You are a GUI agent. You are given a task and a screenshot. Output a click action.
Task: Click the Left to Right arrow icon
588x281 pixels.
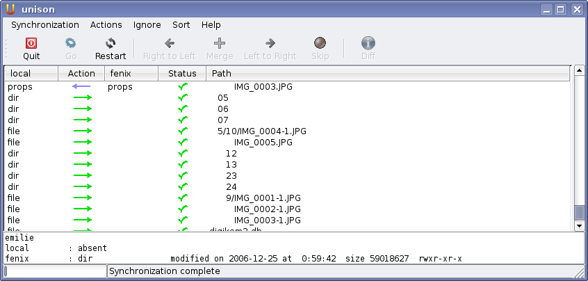(x=270, y=43)
